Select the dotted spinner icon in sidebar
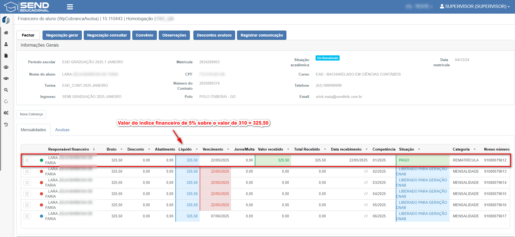This screenshot has width=515, height=237. 6,101
